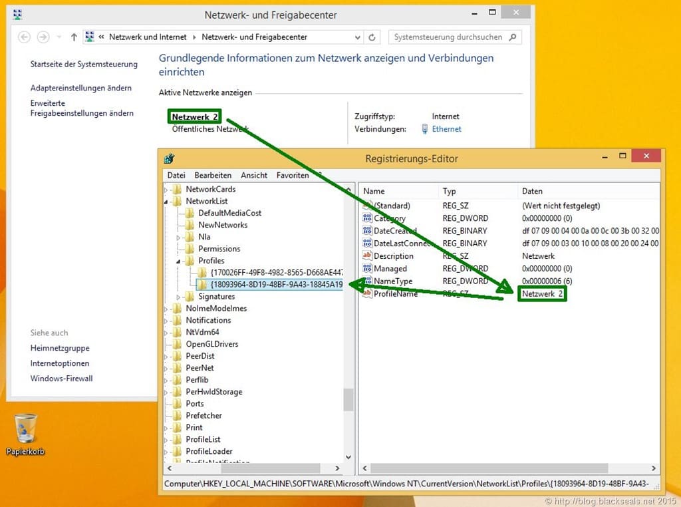Viewport: 681px width, 507px height.
Task: Click the NetworkCards folder icon
Action: pyautogui.click(x=177, y=189)
